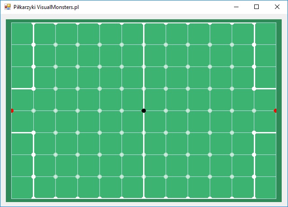Minimize the Piłkarzyki window

pyautogui.click(x=236, y=7)
